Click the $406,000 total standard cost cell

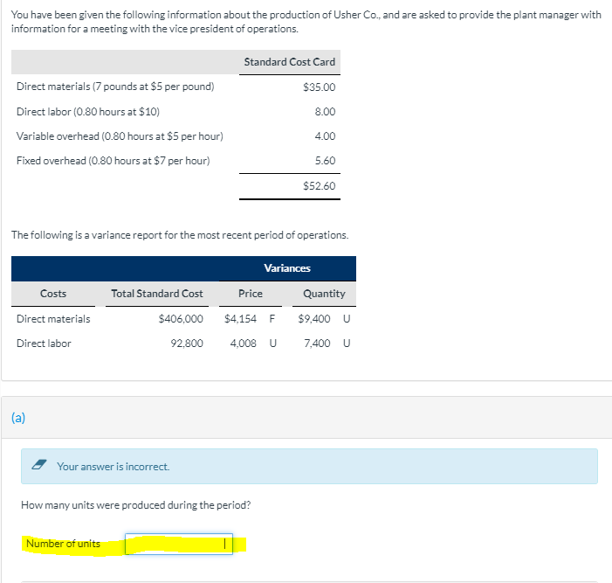[181, 319]
